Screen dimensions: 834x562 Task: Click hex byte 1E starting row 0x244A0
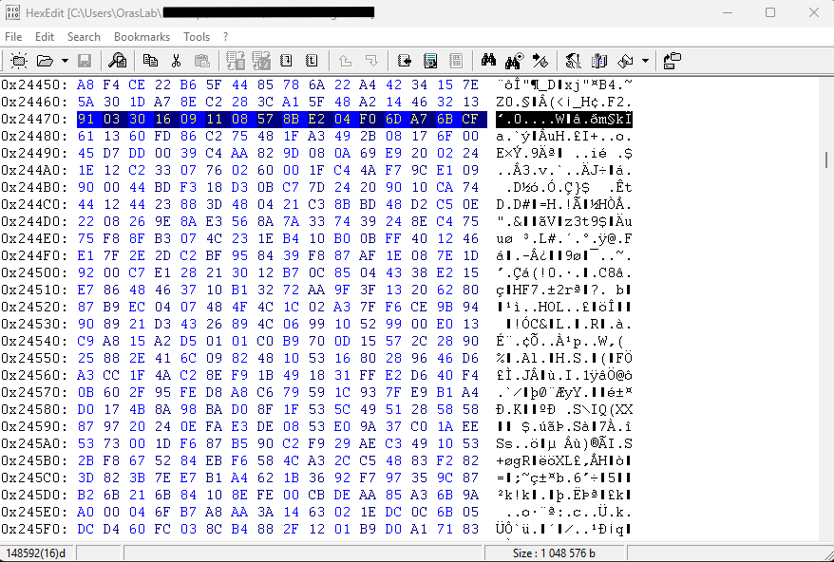[85, 170]
